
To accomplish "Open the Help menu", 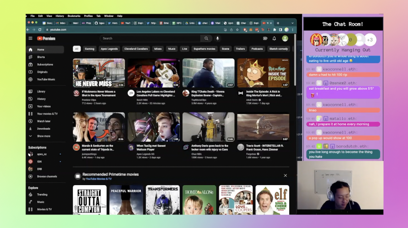I will coord(120,16).
